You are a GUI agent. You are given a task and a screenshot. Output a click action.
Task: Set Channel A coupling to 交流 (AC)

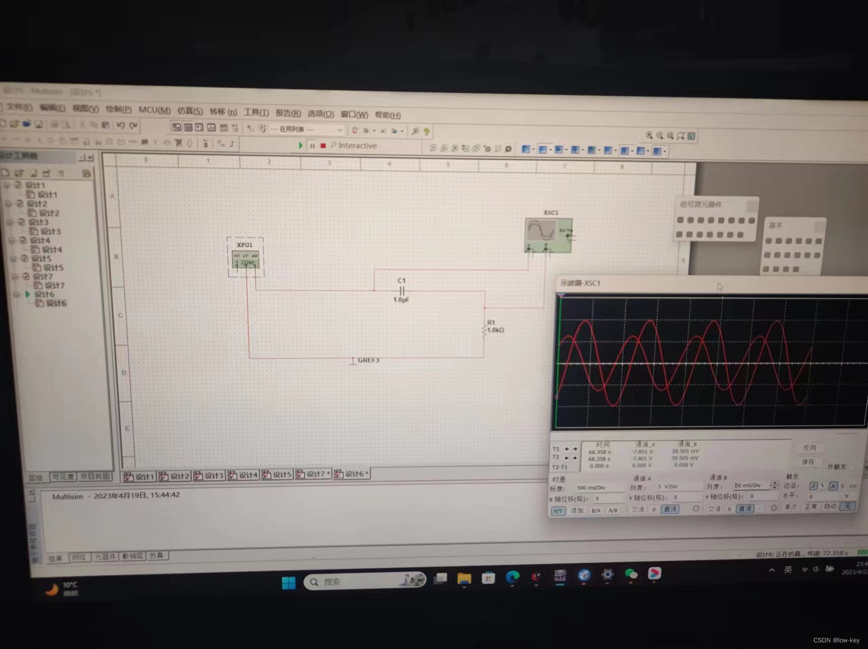pyautogui.click(x=638, y=510)
